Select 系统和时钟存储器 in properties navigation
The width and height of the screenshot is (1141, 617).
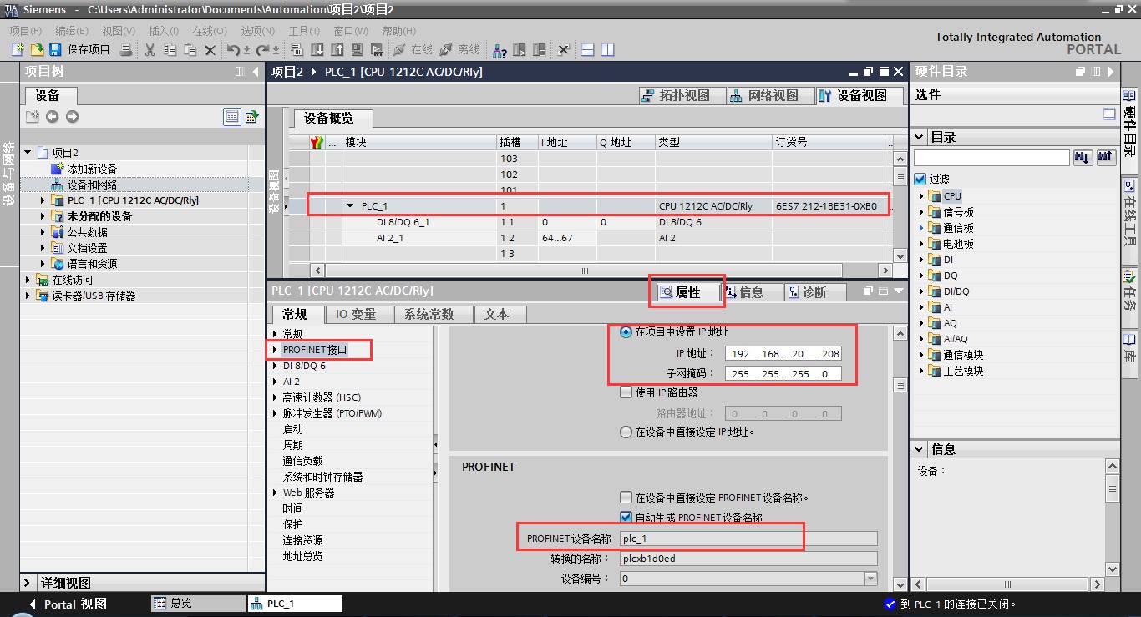pos(322,477)
